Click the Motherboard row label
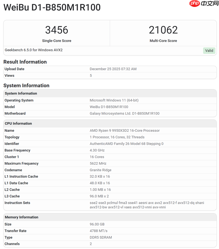 click(15, 114)
